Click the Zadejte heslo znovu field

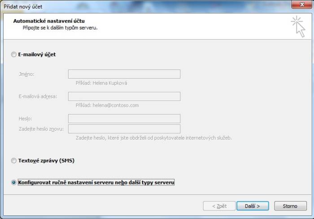(124, 129)
